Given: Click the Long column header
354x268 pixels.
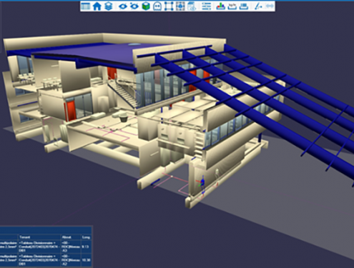Looking at the screenshot, I should [x=86, y=237].
